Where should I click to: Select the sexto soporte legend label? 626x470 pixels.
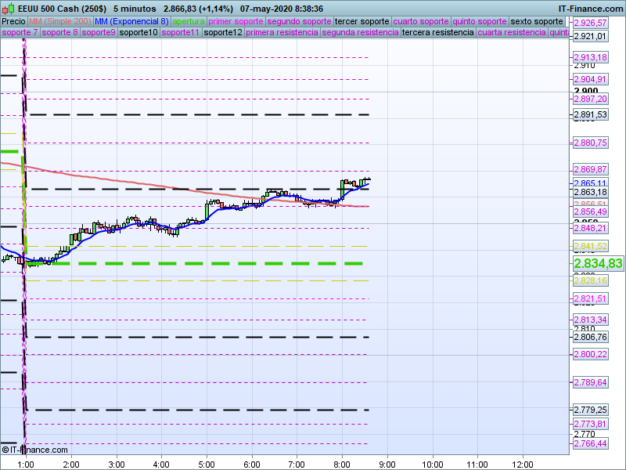pyautogui.click(x=536, y=21)
